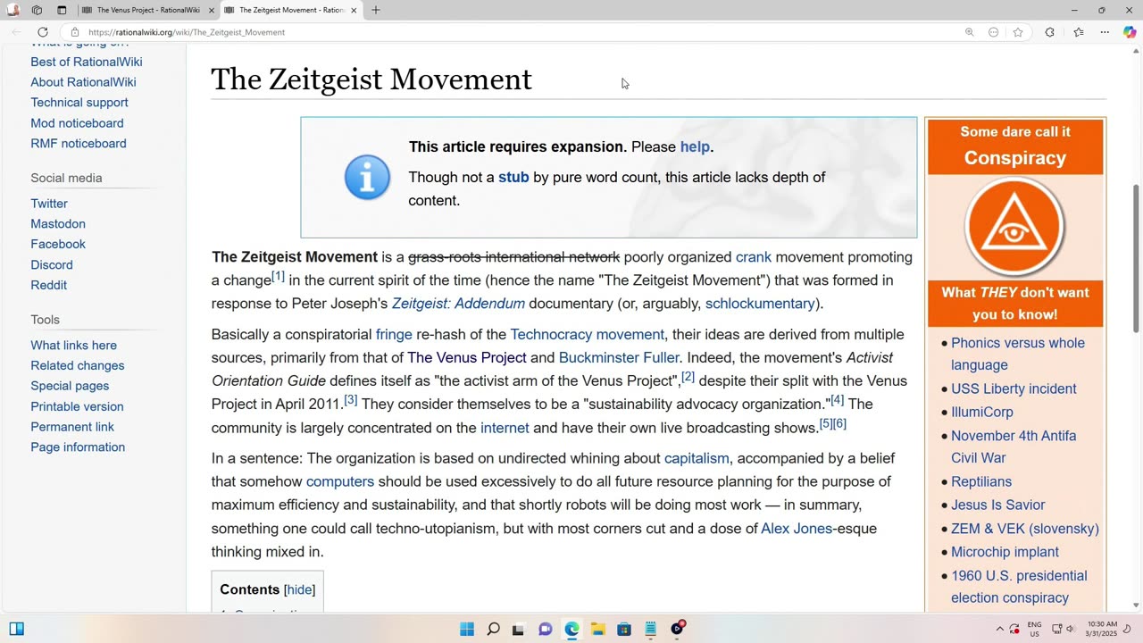Open the Mastodon link

click(x=58, y=224)
